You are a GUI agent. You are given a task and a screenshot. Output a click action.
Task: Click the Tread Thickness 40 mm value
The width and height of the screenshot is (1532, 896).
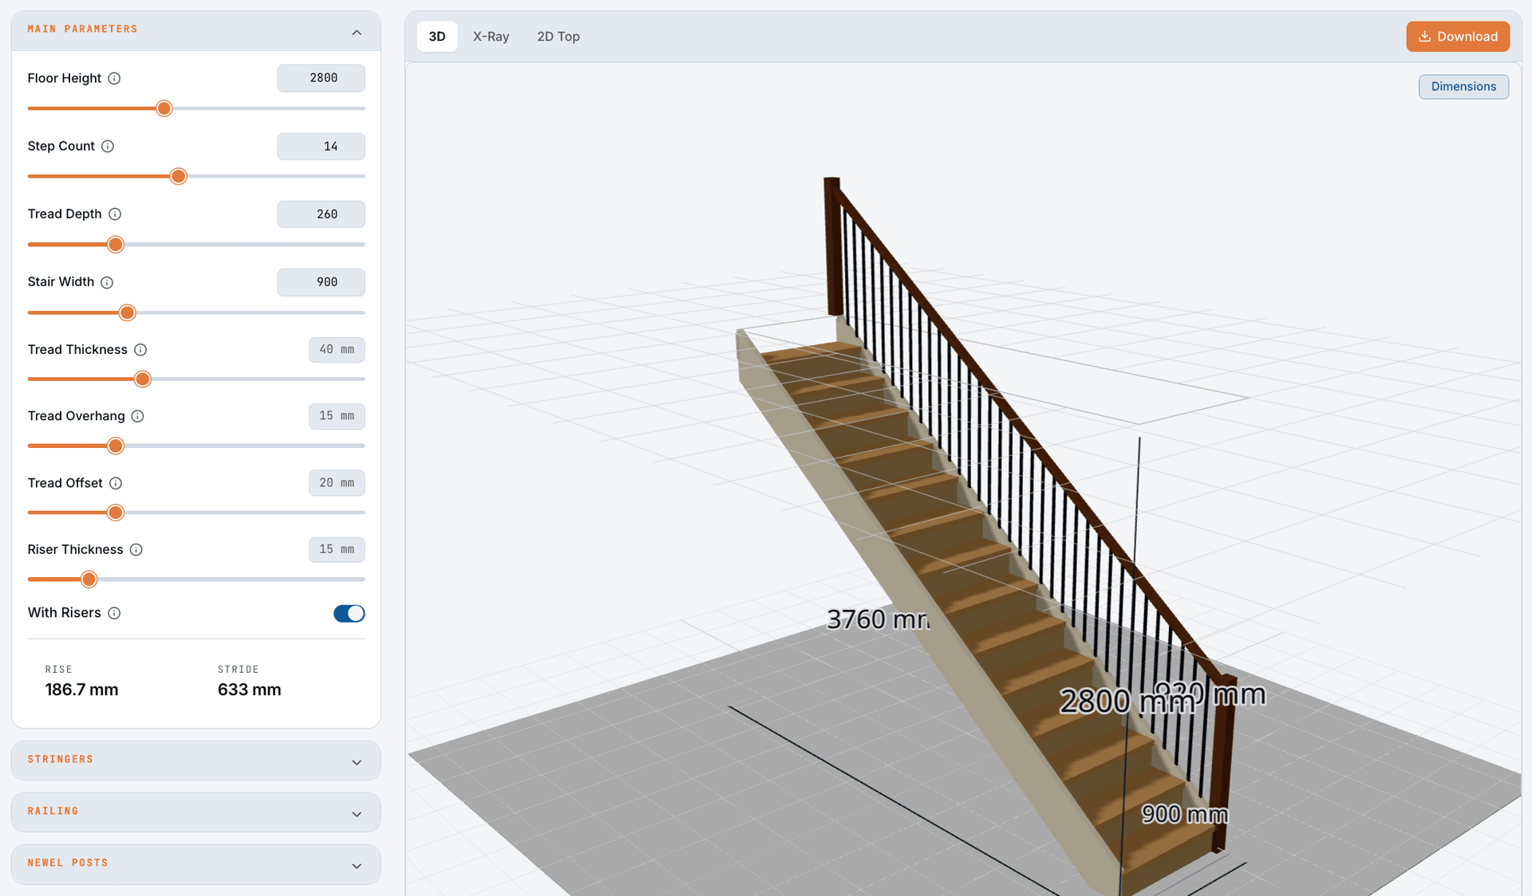[337, 350]
